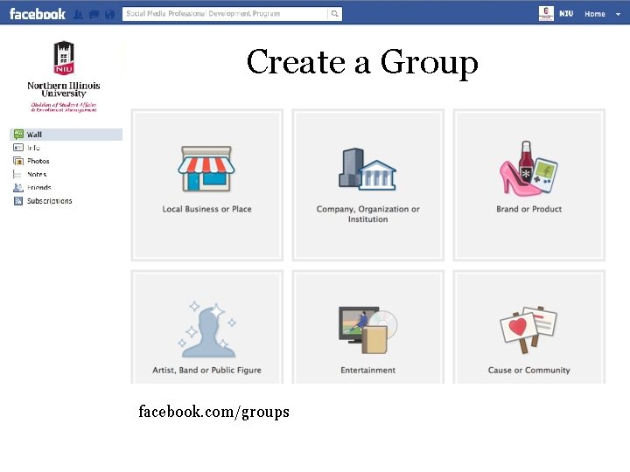Click the Subscriptions feed icon

18,201
